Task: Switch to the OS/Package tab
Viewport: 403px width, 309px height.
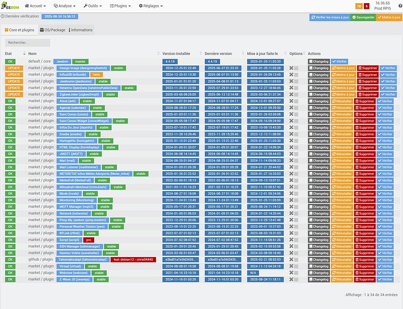Action: (53, 30)
